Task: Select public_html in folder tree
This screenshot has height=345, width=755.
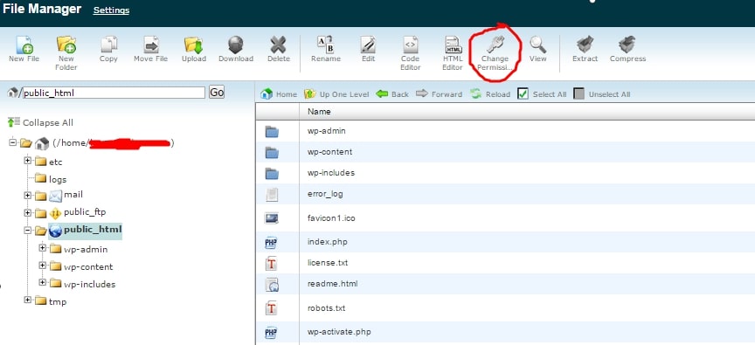Action: 93,229
